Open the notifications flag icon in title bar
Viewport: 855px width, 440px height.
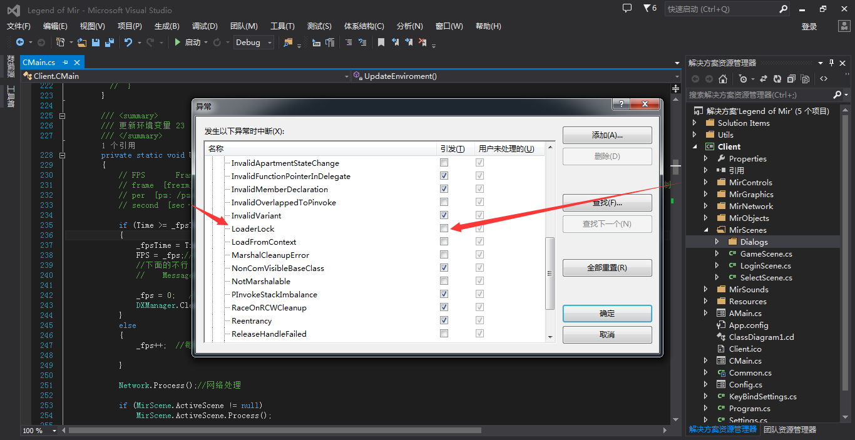tap(650, 9)
